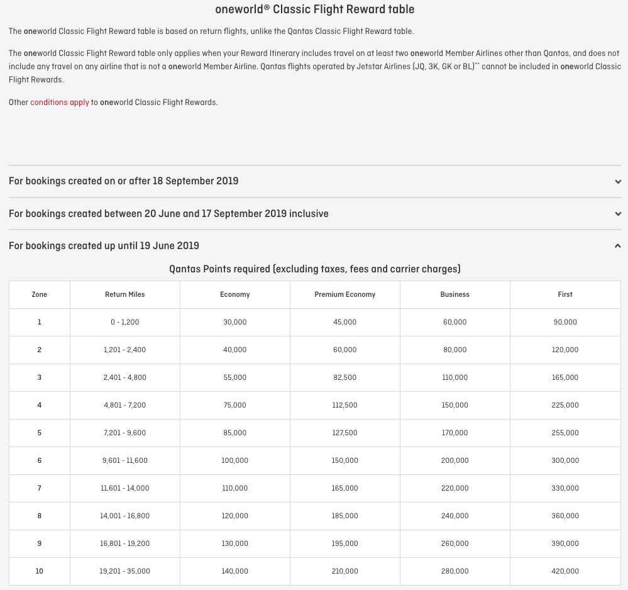Select the 1,201 - 2,400 return miles cell
Image resolution: width=628 pixels, height=590 pixels.
125,350
